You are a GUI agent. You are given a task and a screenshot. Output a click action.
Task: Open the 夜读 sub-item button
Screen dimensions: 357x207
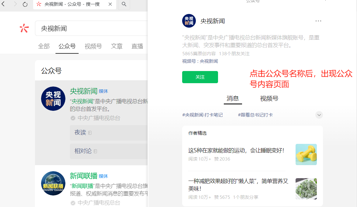tap(109, 132)
